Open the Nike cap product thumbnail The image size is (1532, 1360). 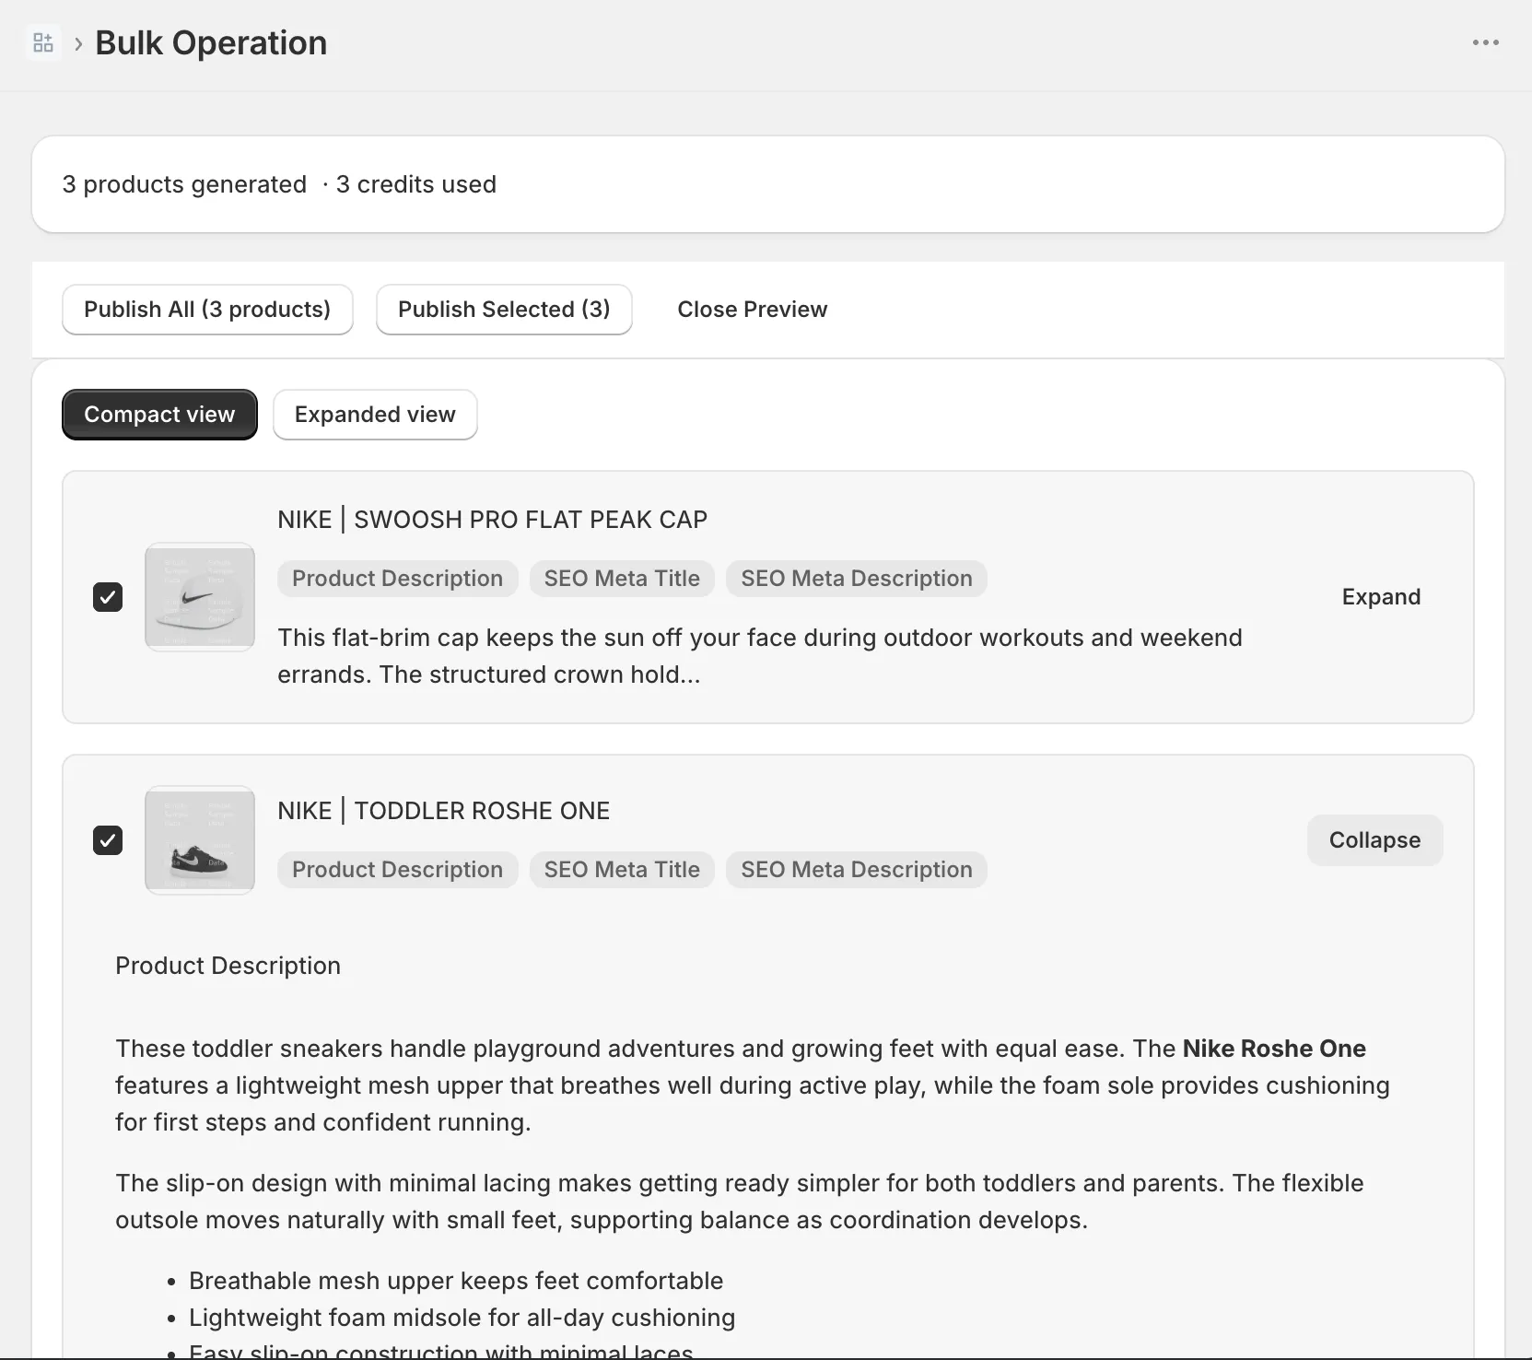tap(200, 597)
